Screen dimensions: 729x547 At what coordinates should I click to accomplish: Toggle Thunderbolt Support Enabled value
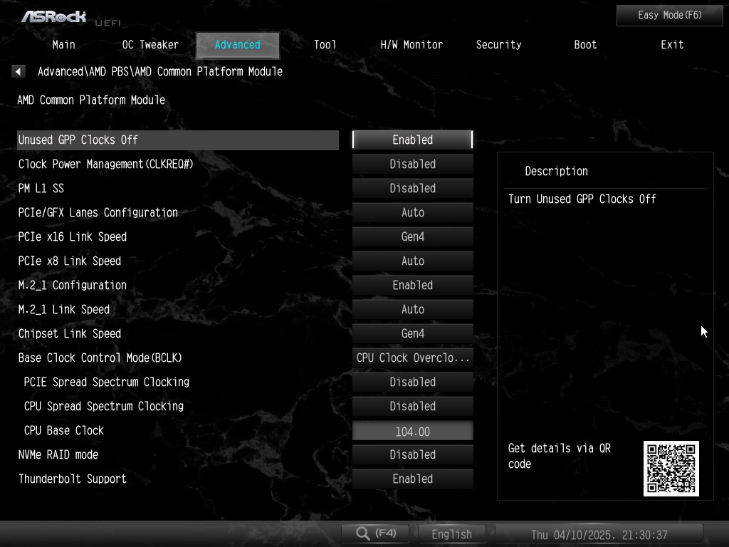click(412, 479)
